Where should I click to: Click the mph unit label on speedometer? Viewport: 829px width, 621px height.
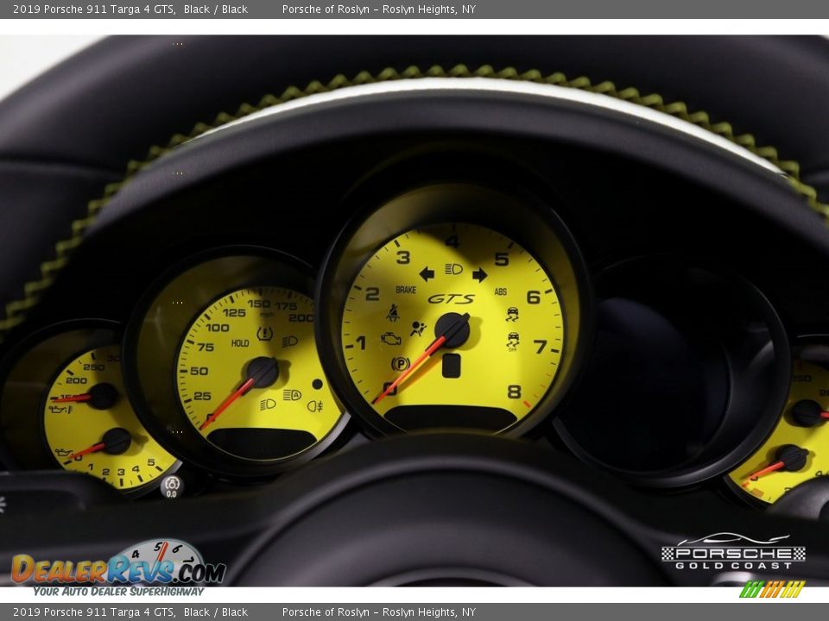click(x=267, y=314)
